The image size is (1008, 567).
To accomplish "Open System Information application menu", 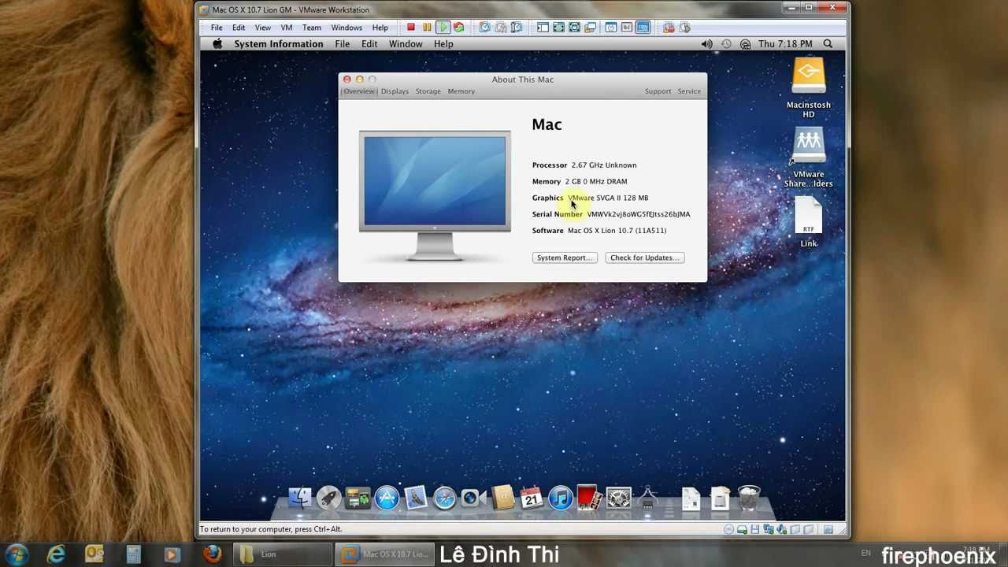I will point(279,44).
